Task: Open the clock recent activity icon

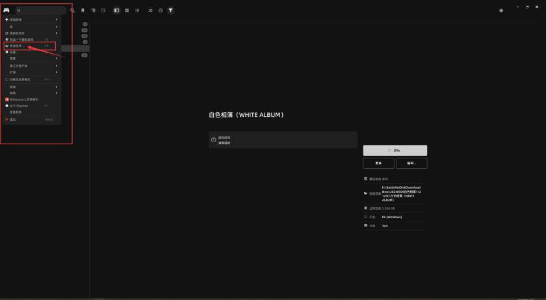Action: point(161,10)
